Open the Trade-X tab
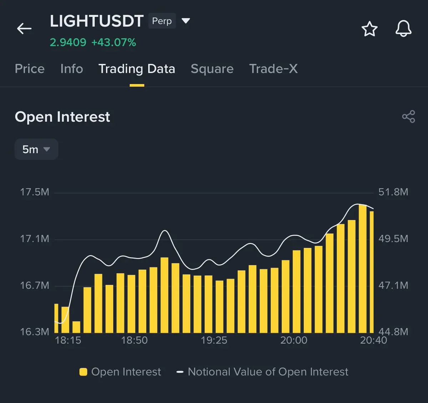Viewport: 428px width, 403px height. (x=273, y=69)
